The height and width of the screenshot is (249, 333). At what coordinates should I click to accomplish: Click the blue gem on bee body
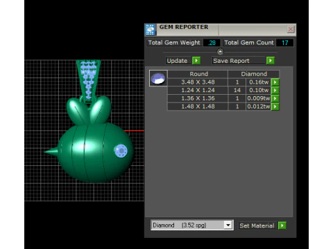[121, 151]
